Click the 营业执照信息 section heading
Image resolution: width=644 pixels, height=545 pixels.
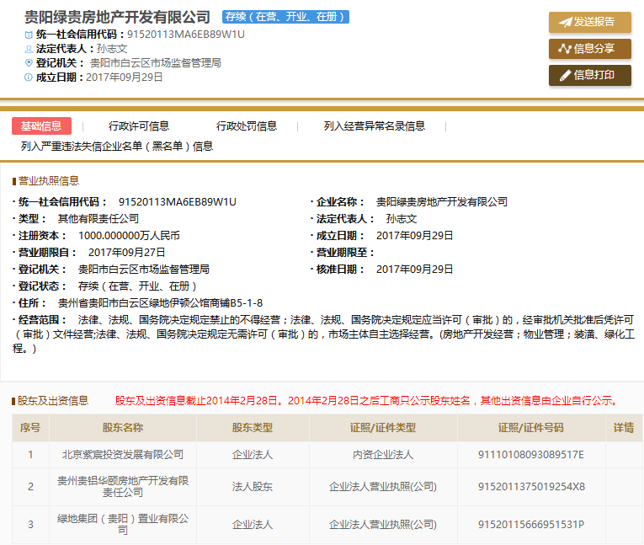[x=49, y=181]
